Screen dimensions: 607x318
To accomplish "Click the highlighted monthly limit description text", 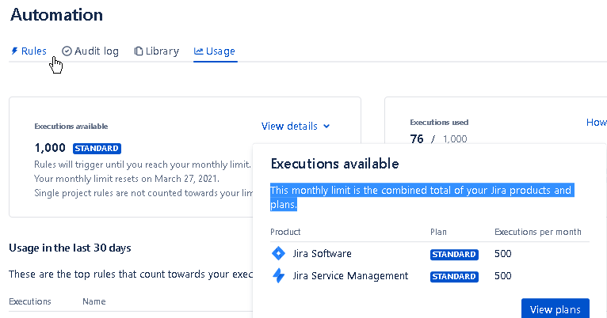I will tap(422, 197).
